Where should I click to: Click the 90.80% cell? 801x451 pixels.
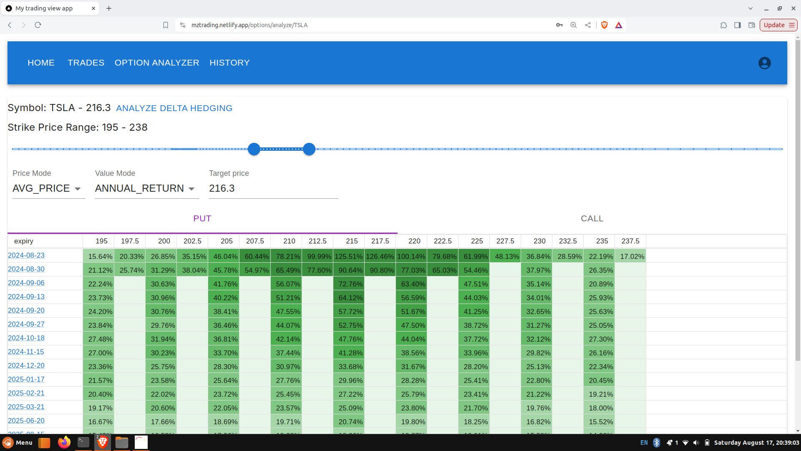pyautogui.click(x=380, y=270)
